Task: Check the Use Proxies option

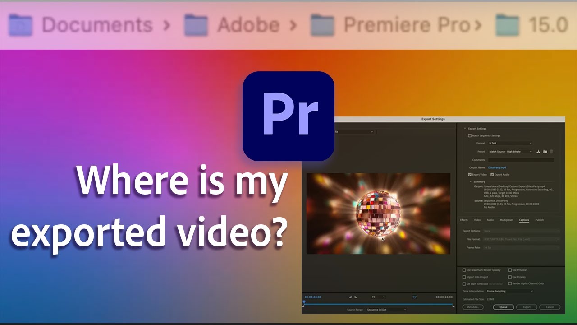Action: 510,277
